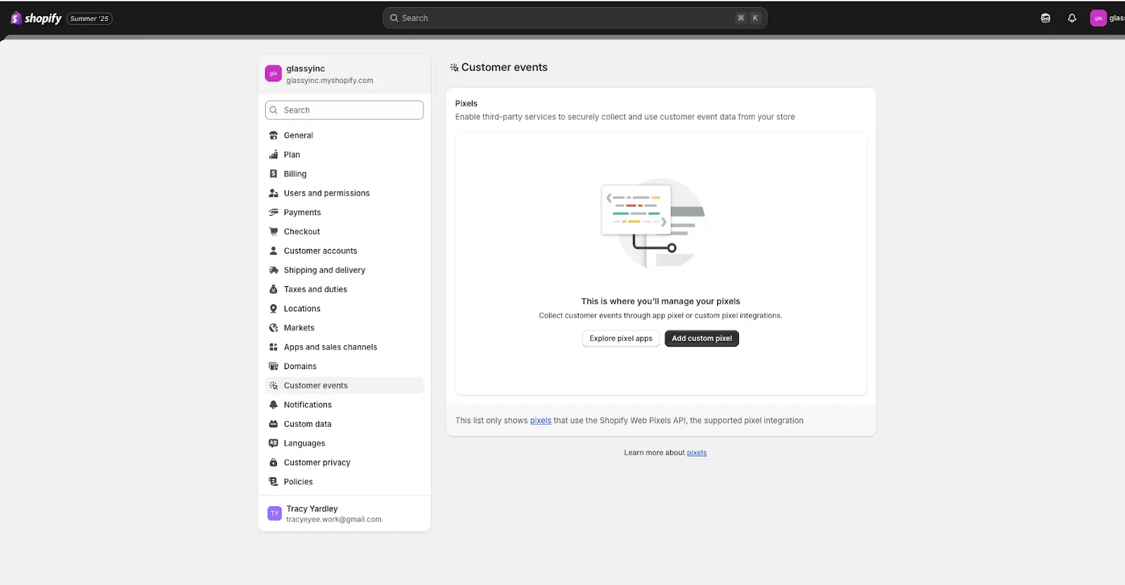Click the Customer privacy lock icon
The image size is (1125, 585).
point(274,463)
